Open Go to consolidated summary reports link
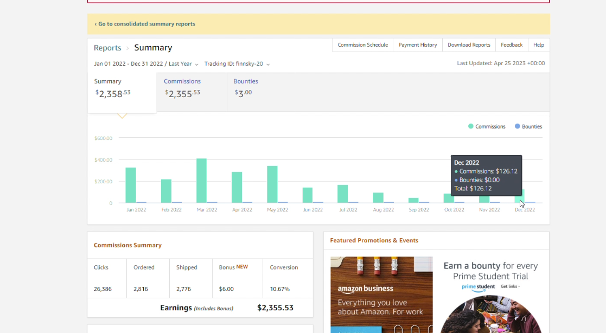Viewport: 606px width, 333px height. tap(144, 24)
